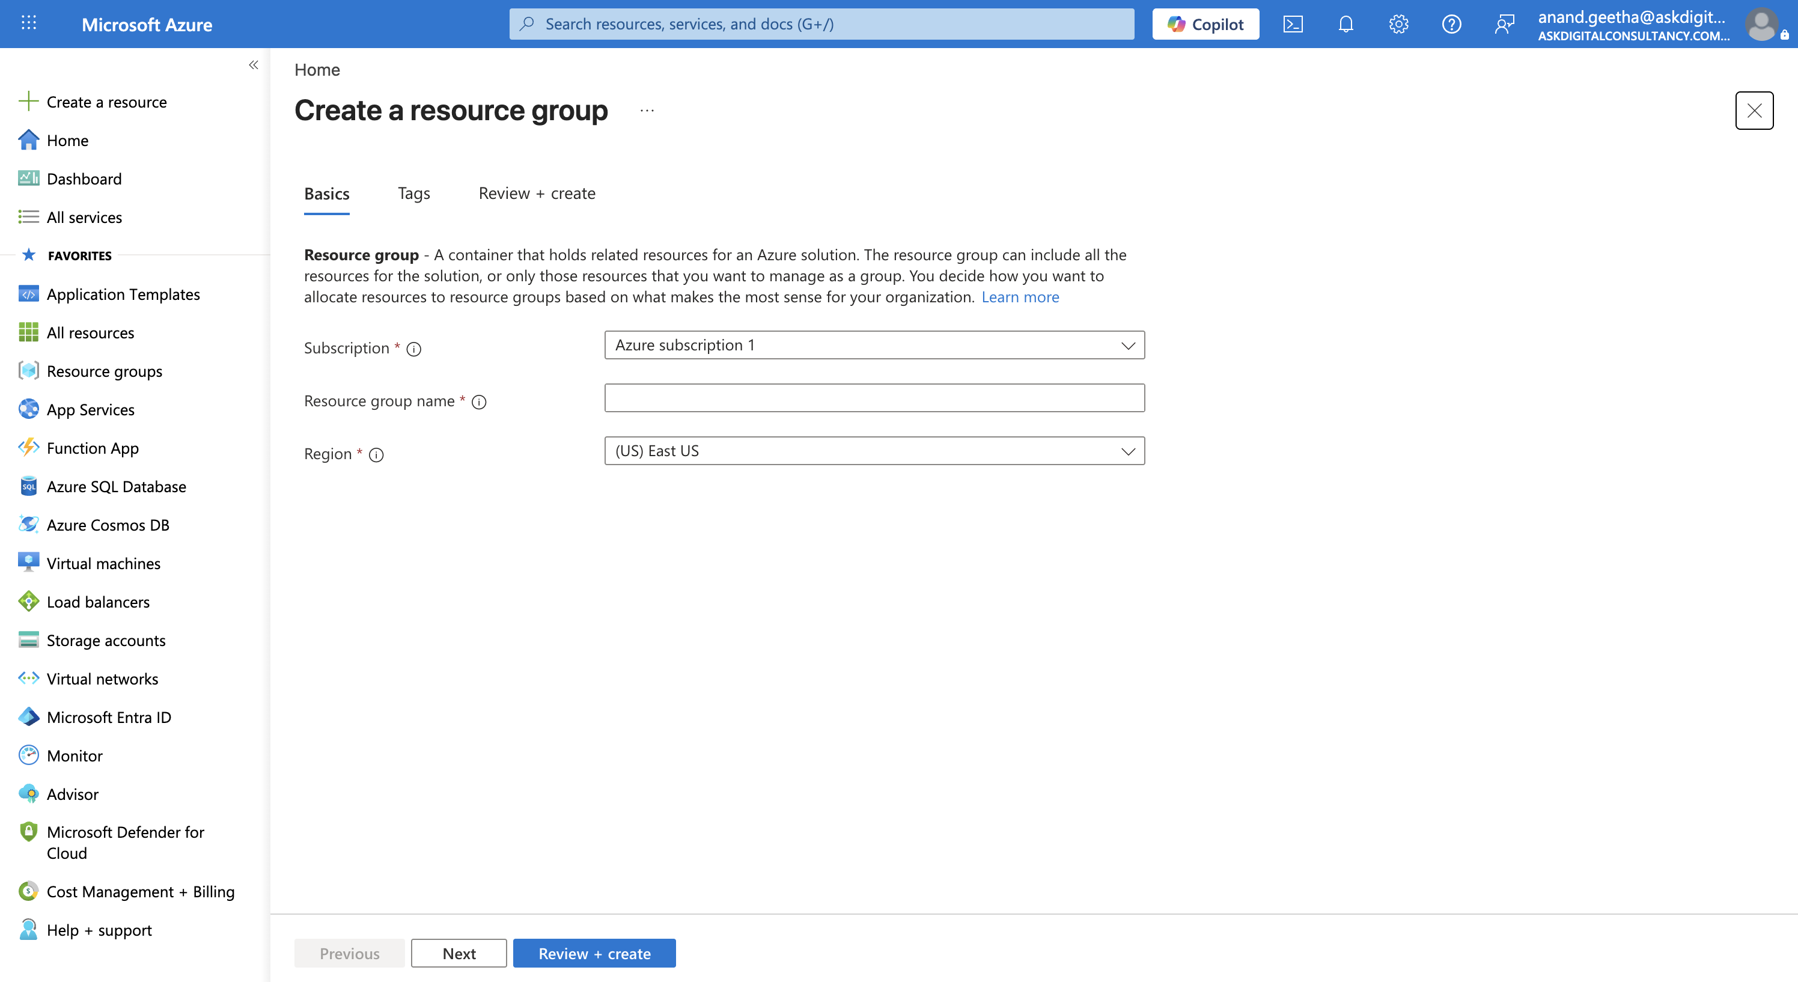
Task: Click the Storage accounts icon
Action: (x=29, y=639)
